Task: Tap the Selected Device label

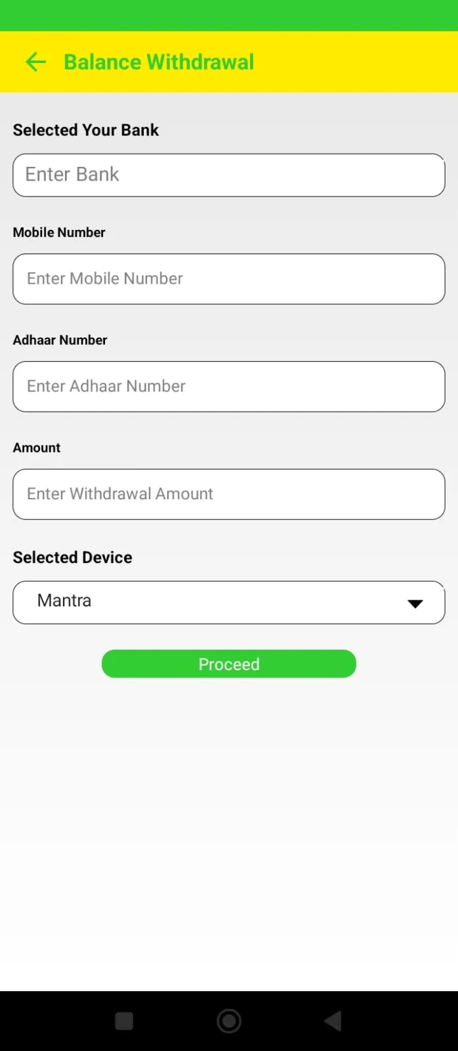Action: coord(73,558)
